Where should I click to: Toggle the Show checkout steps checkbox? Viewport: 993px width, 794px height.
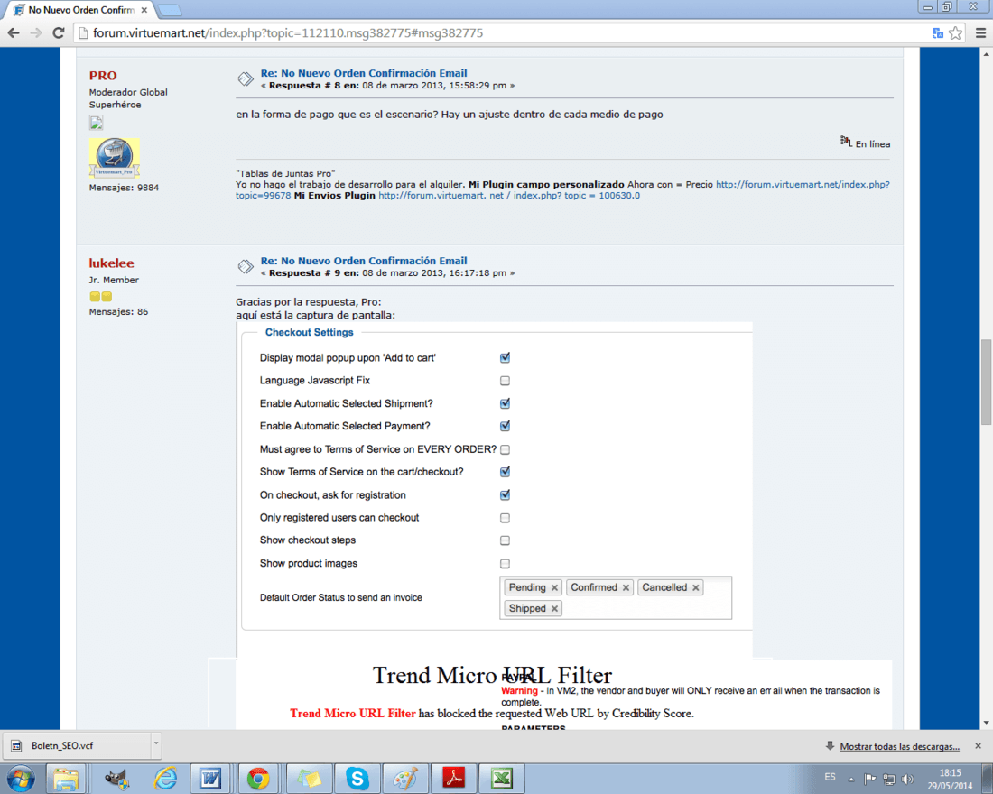(x=505, y=540)
